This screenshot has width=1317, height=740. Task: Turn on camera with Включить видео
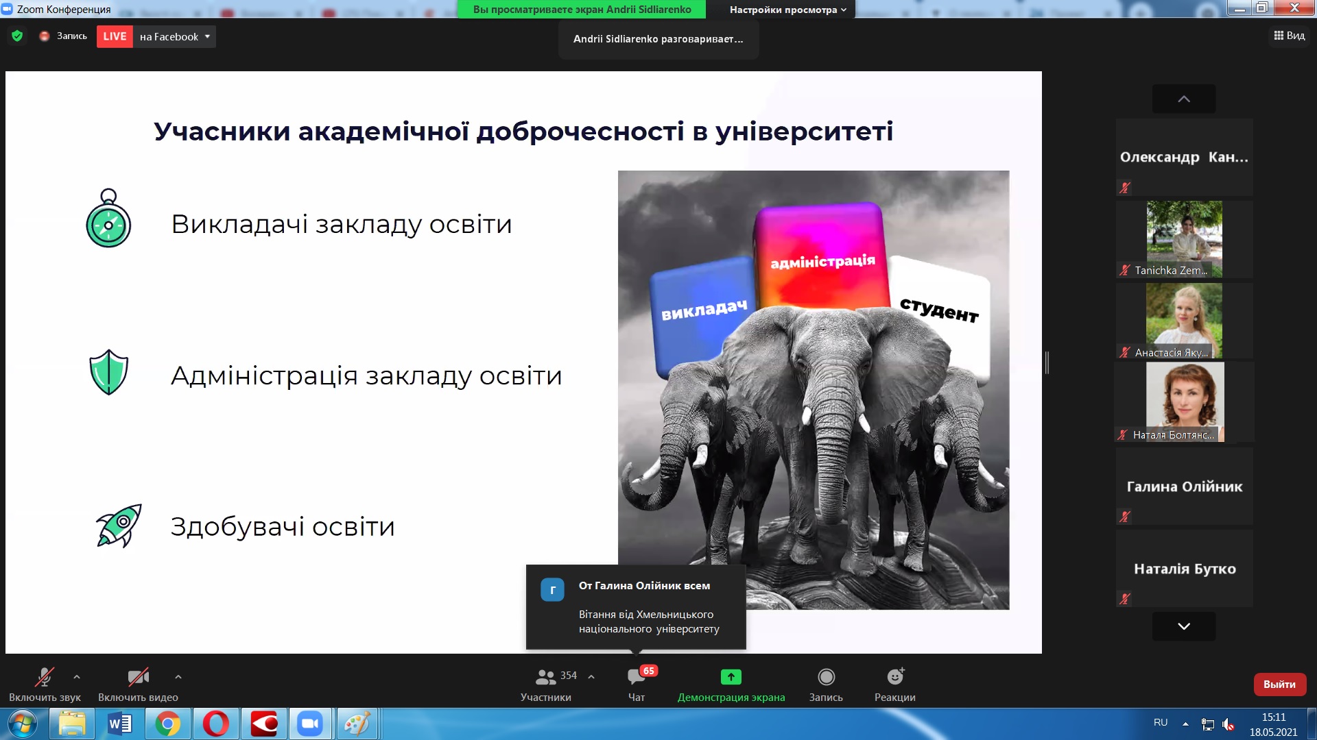point(138,678)
